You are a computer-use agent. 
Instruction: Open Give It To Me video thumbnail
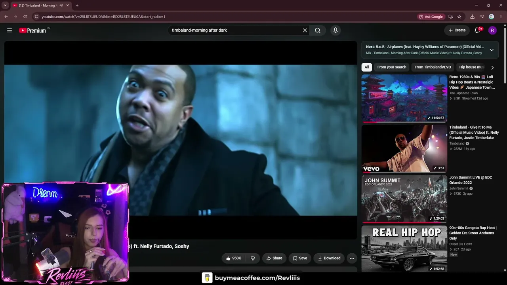[404, 148]
